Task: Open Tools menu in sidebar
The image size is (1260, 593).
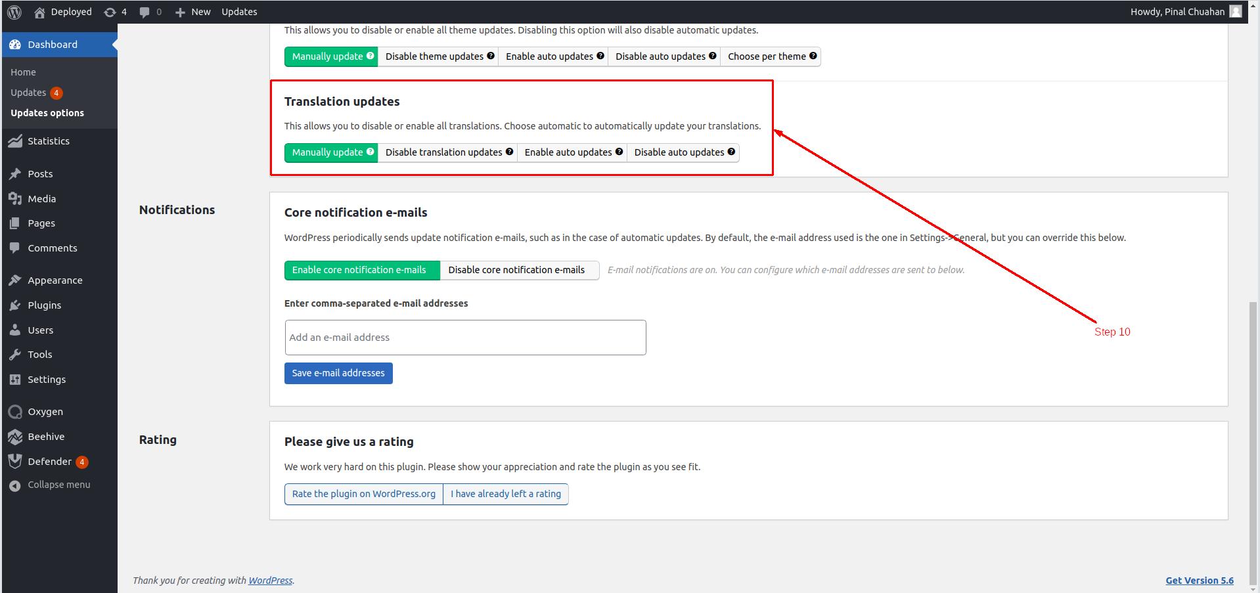Action: [x=59, y=355]
